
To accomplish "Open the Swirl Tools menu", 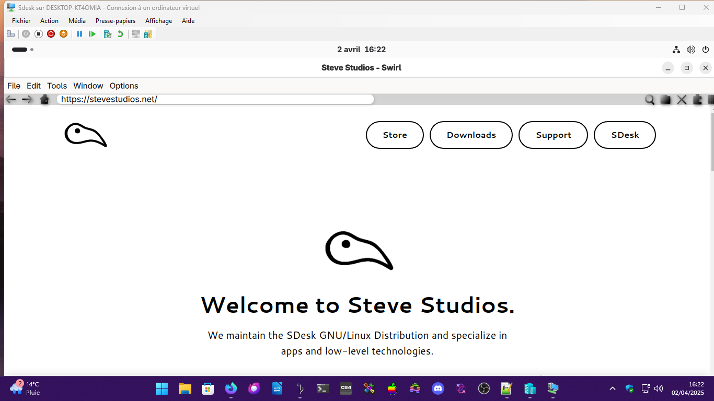I will 57,86.
